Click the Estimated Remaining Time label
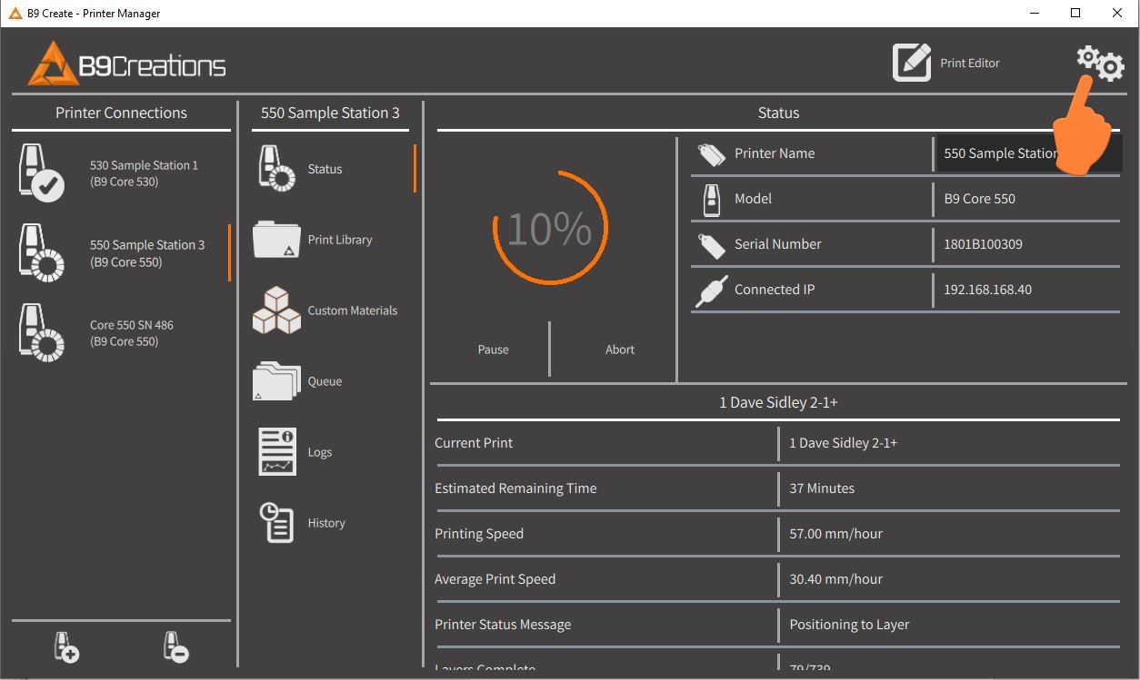The width and height of the screenshot is (1140, 680). (x=515, y=488)
